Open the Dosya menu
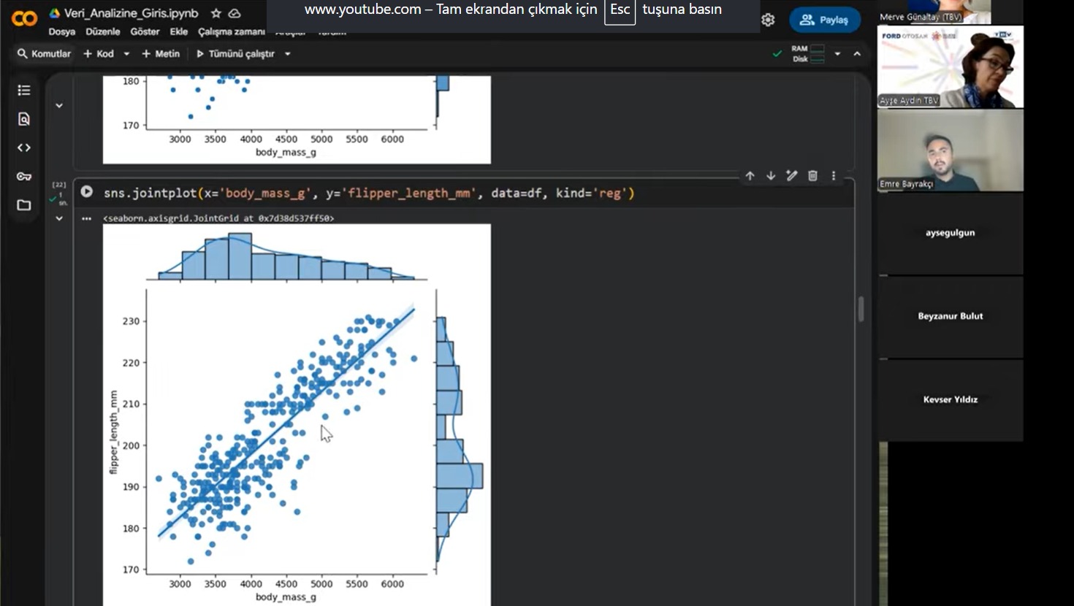 (61, 32)
